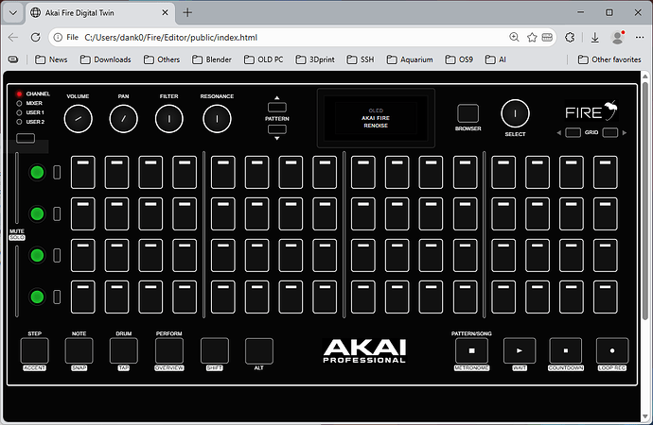Click the ALT button
Image resolution: width=653 pixels, height=425 pixels.
[259, 350]
